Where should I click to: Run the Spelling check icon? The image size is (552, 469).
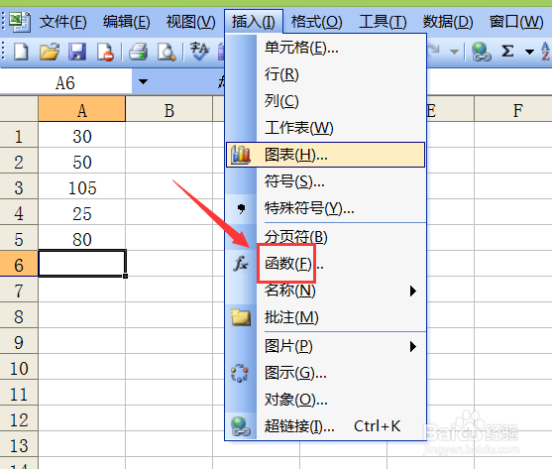pyautogui.click(x=199, y=51)
